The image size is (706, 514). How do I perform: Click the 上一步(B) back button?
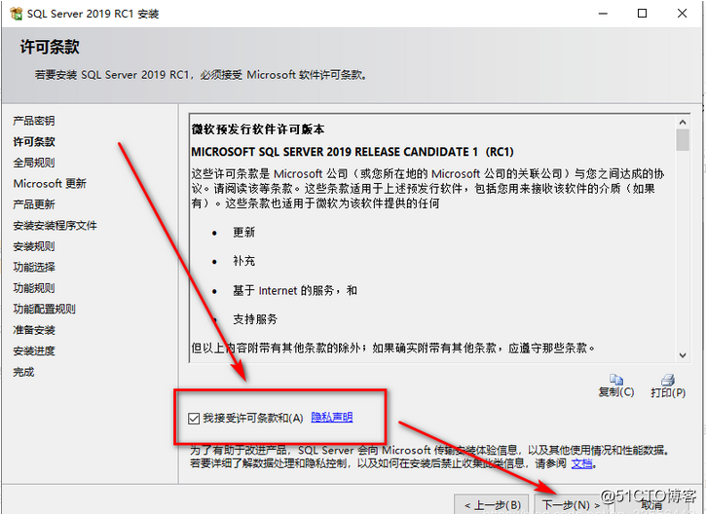point(493,505)
